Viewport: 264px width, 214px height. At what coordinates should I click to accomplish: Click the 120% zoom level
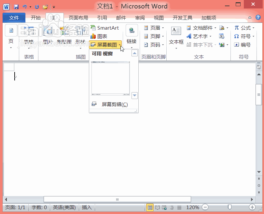click(193, 207)
